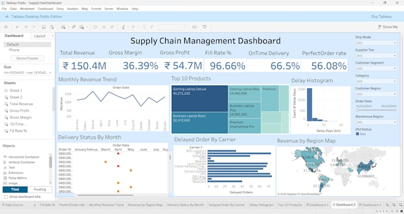Click the New Story tab icon
Viewport: 404px width, 214px height.
(401, 205)
